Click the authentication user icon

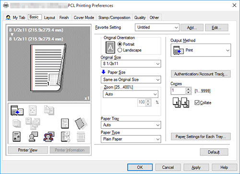click(x=33, y=137)
